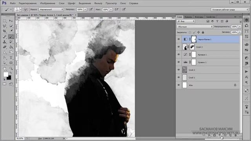
Task: Open the Изображение menu
Action: click(48, 3)
